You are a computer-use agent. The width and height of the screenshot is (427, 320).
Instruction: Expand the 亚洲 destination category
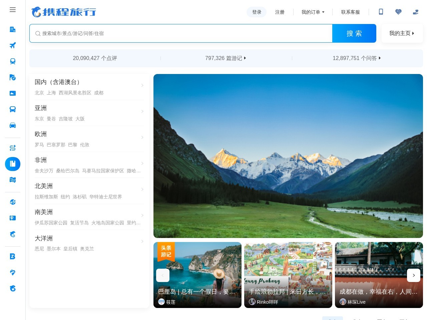(89, 113)
